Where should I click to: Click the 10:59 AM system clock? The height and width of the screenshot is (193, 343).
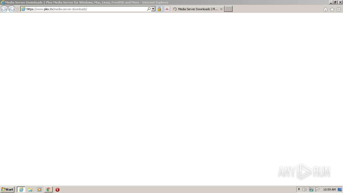click(x=329, y=190)
